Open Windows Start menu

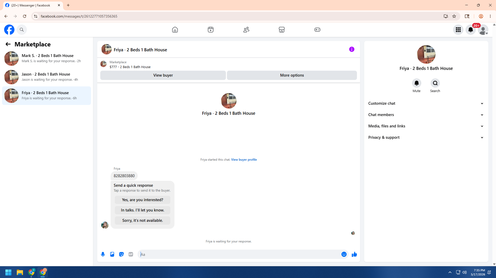pos(8,272)
